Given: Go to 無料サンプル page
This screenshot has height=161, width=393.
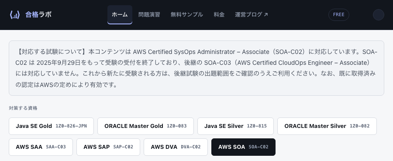Looking at the screenshot, I should point(187,15).
